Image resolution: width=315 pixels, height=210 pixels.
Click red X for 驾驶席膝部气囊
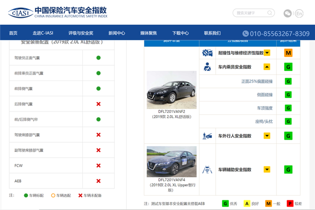pos(98,135)
